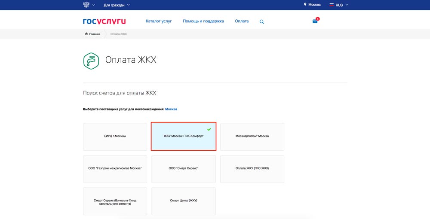The height and width of the screenshot is (219, 430).
Task: Click the blue "Москва" location link
Action: tap(171, 109)
